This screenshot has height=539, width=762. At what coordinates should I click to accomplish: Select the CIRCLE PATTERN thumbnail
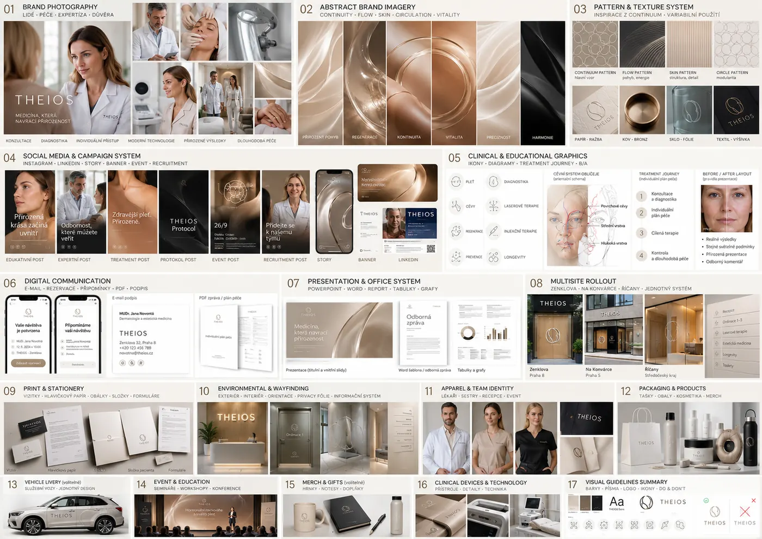point(736,45)
